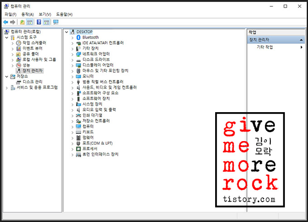
Task: Expand the 시스템 장치 category
Action: pos(72,104)
